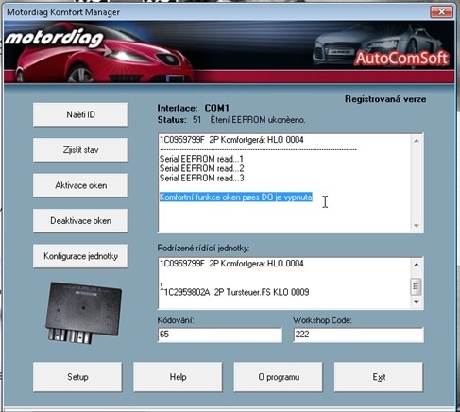Click the Deaktivace oken button
This screenshot has height=412, width=460.
click(80, 221)
